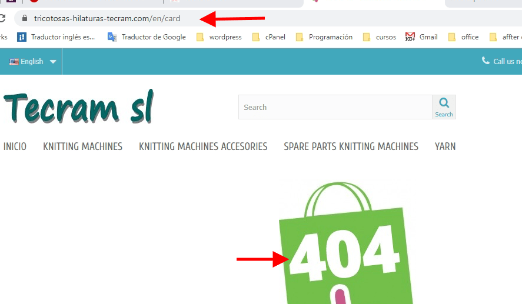Click the Traductor inglés bookmark icon
Image resolution: width=522 pixels, height=304 pixels.
(22, 37)
